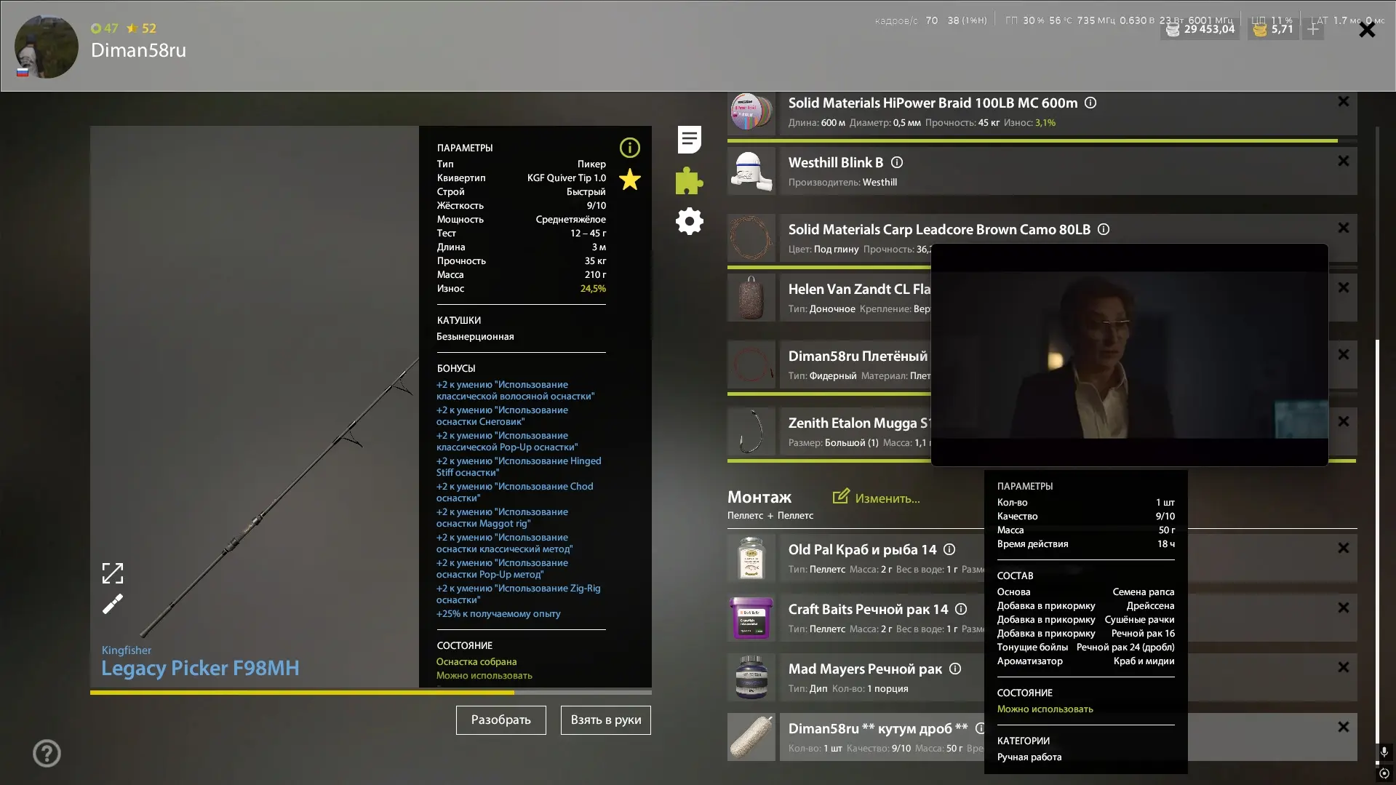The width and height of the screenshot is (1396, 785).
Task: Click the Взять в руки button
Action: tap(606, 720)
